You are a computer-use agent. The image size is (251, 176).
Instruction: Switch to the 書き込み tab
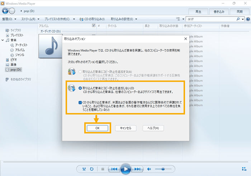click(219, 12)
